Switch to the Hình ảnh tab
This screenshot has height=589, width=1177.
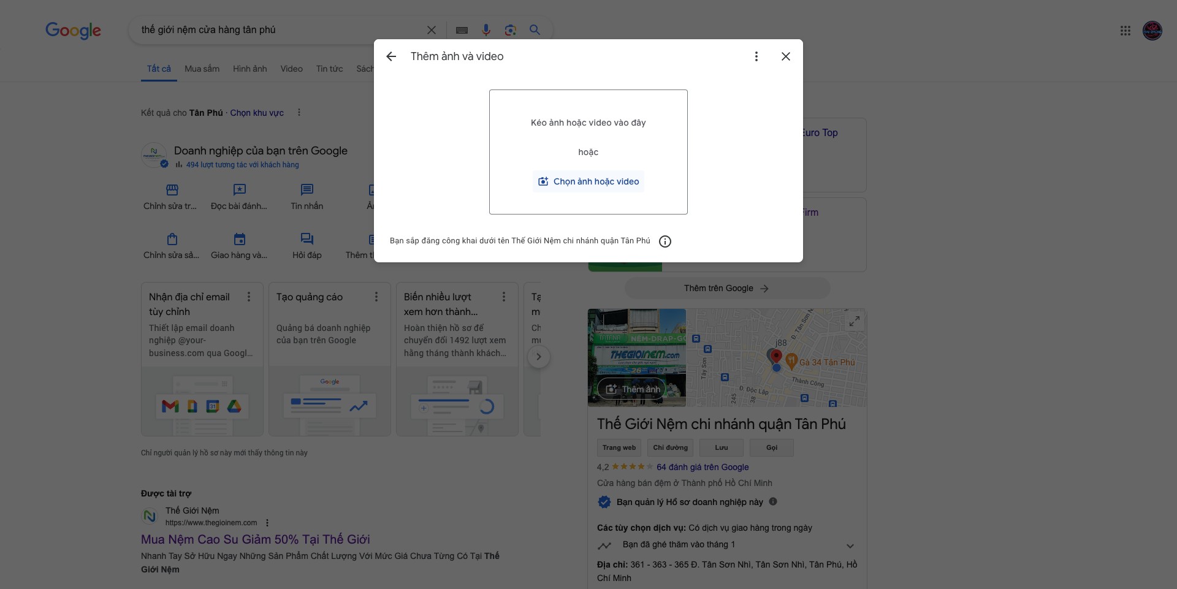click(250, 69)
